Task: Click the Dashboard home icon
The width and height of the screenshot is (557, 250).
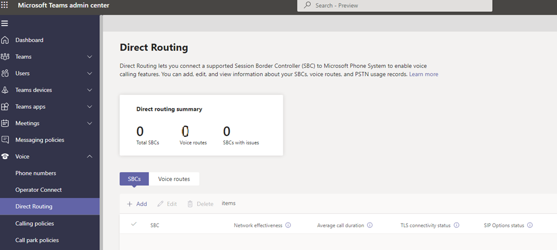Action: coord(5,40)
